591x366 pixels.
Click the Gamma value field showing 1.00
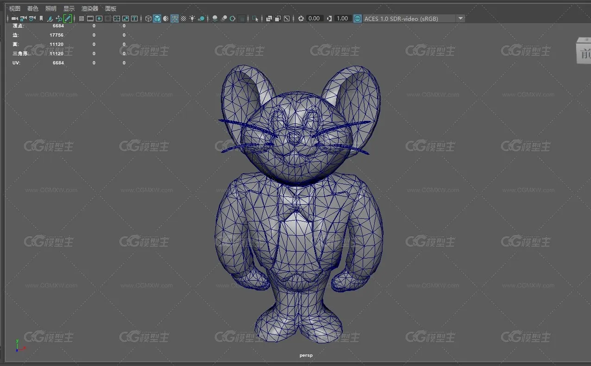(342, 19)
